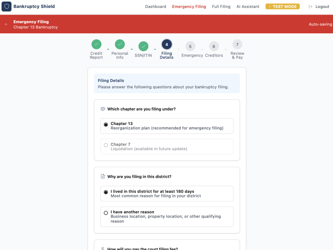This screenshot has width=333, height=250.
Task: Click the Creditors step label
Action: pos(214,55)
